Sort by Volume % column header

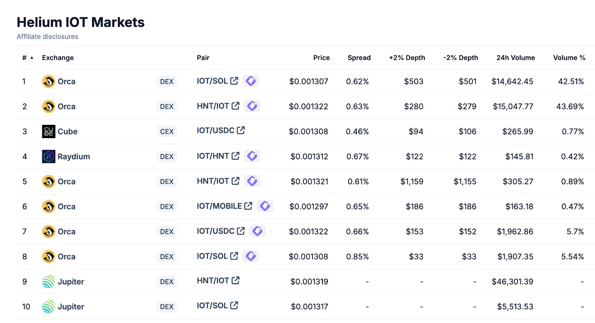569,58
